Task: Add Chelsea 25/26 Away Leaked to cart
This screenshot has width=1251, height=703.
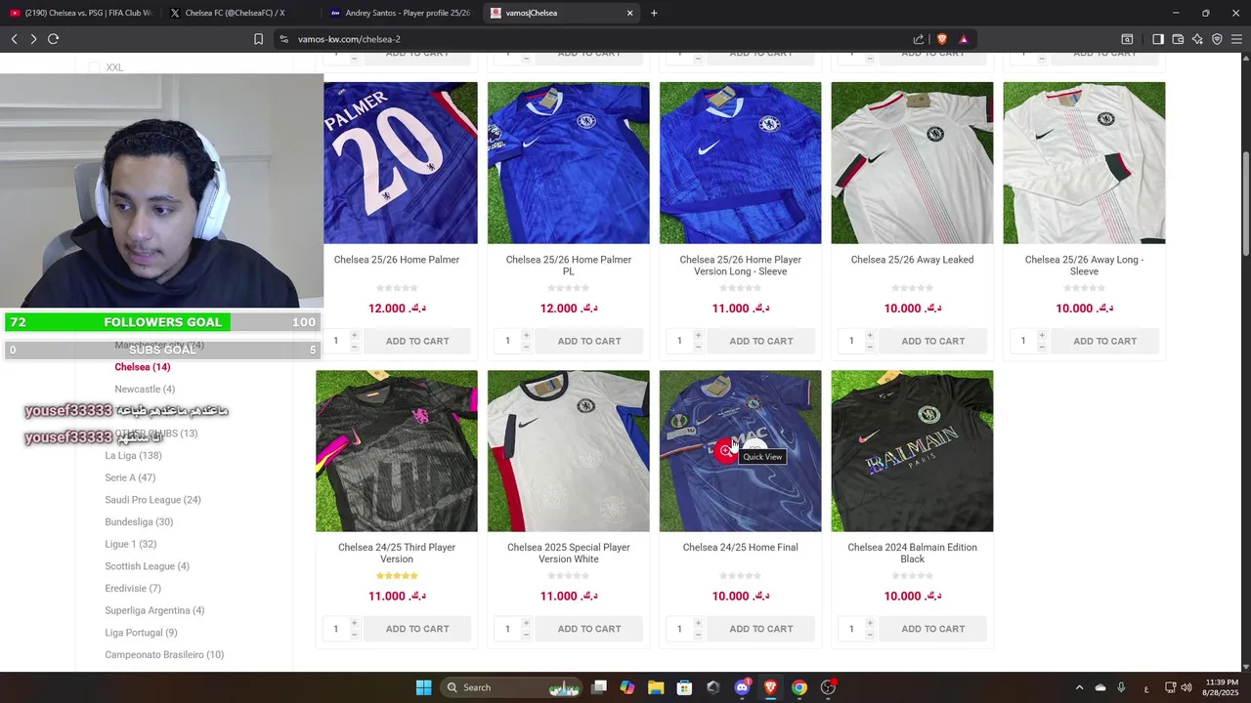Action: point(932,341)
